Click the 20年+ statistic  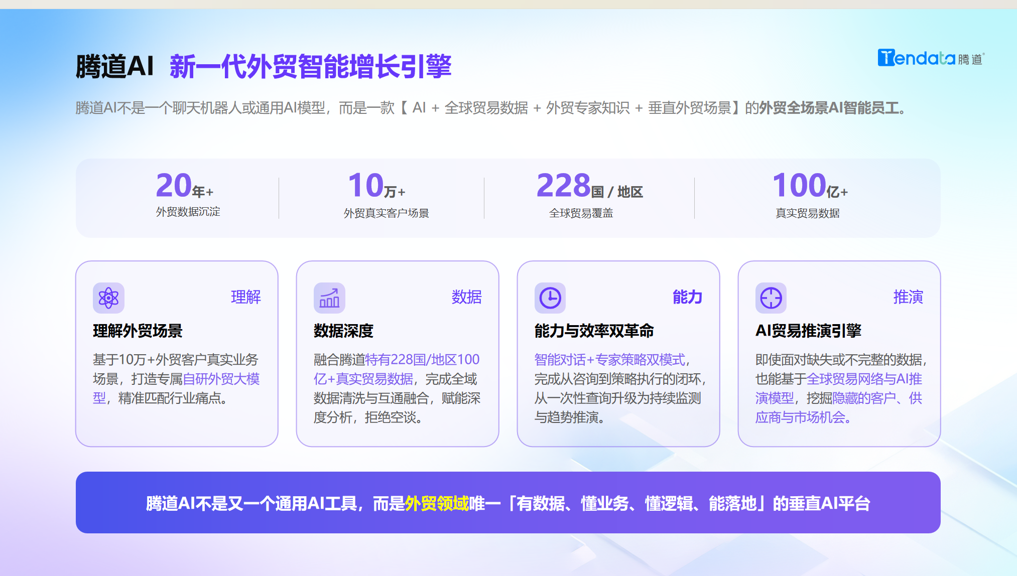click(x=185, y=185)
